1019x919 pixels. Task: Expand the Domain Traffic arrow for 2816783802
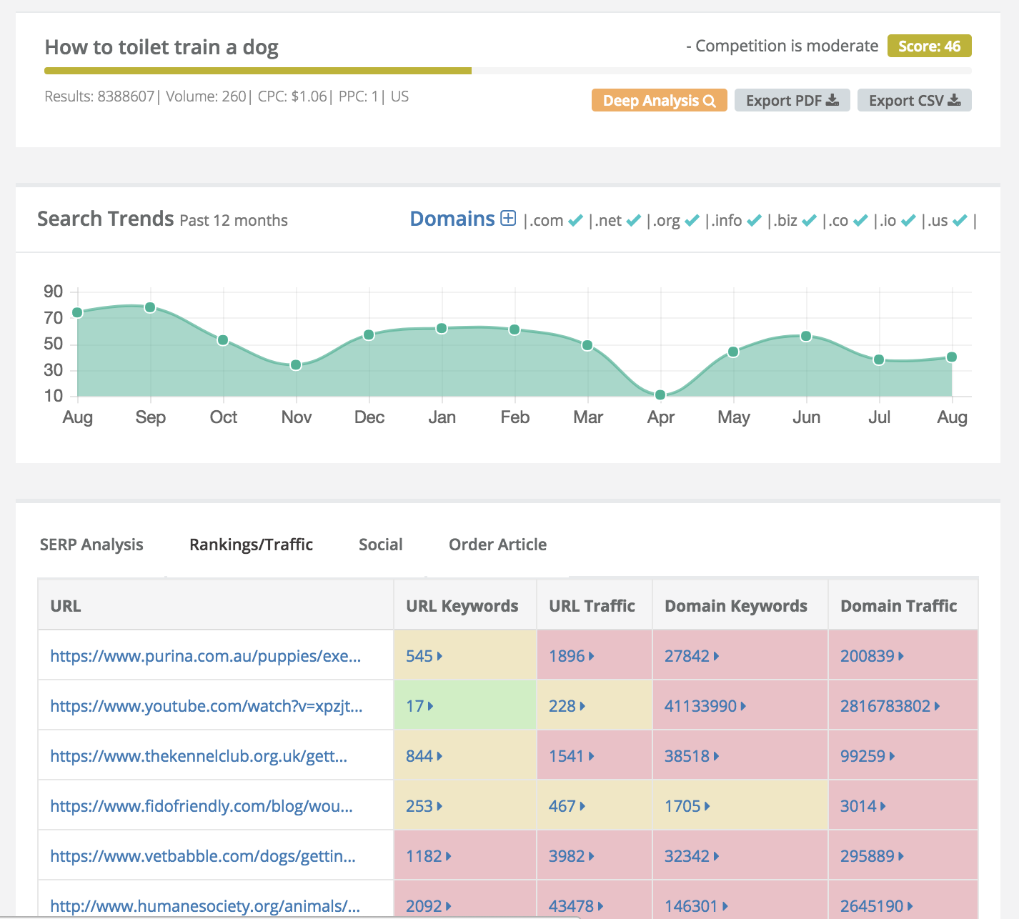(x=936, y=706)
